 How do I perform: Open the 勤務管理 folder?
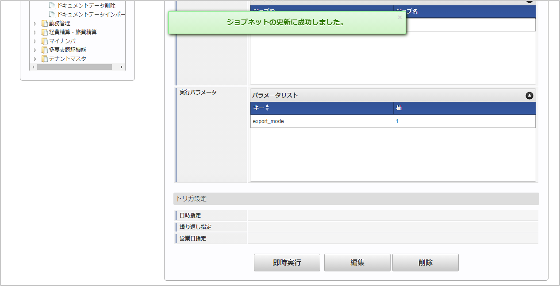click(x=59, y=23)
